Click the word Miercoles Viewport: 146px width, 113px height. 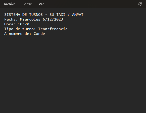coord(30,19)
